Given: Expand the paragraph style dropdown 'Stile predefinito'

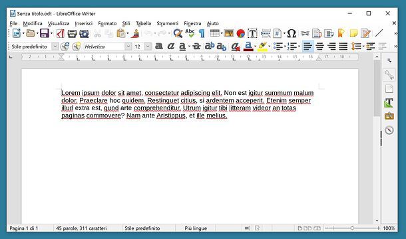Looking at the screenshot, I should 55,46.
